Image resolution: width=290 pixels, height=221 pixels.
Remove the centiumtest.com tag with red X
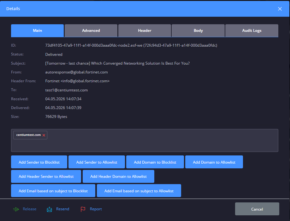click(44, 135)
